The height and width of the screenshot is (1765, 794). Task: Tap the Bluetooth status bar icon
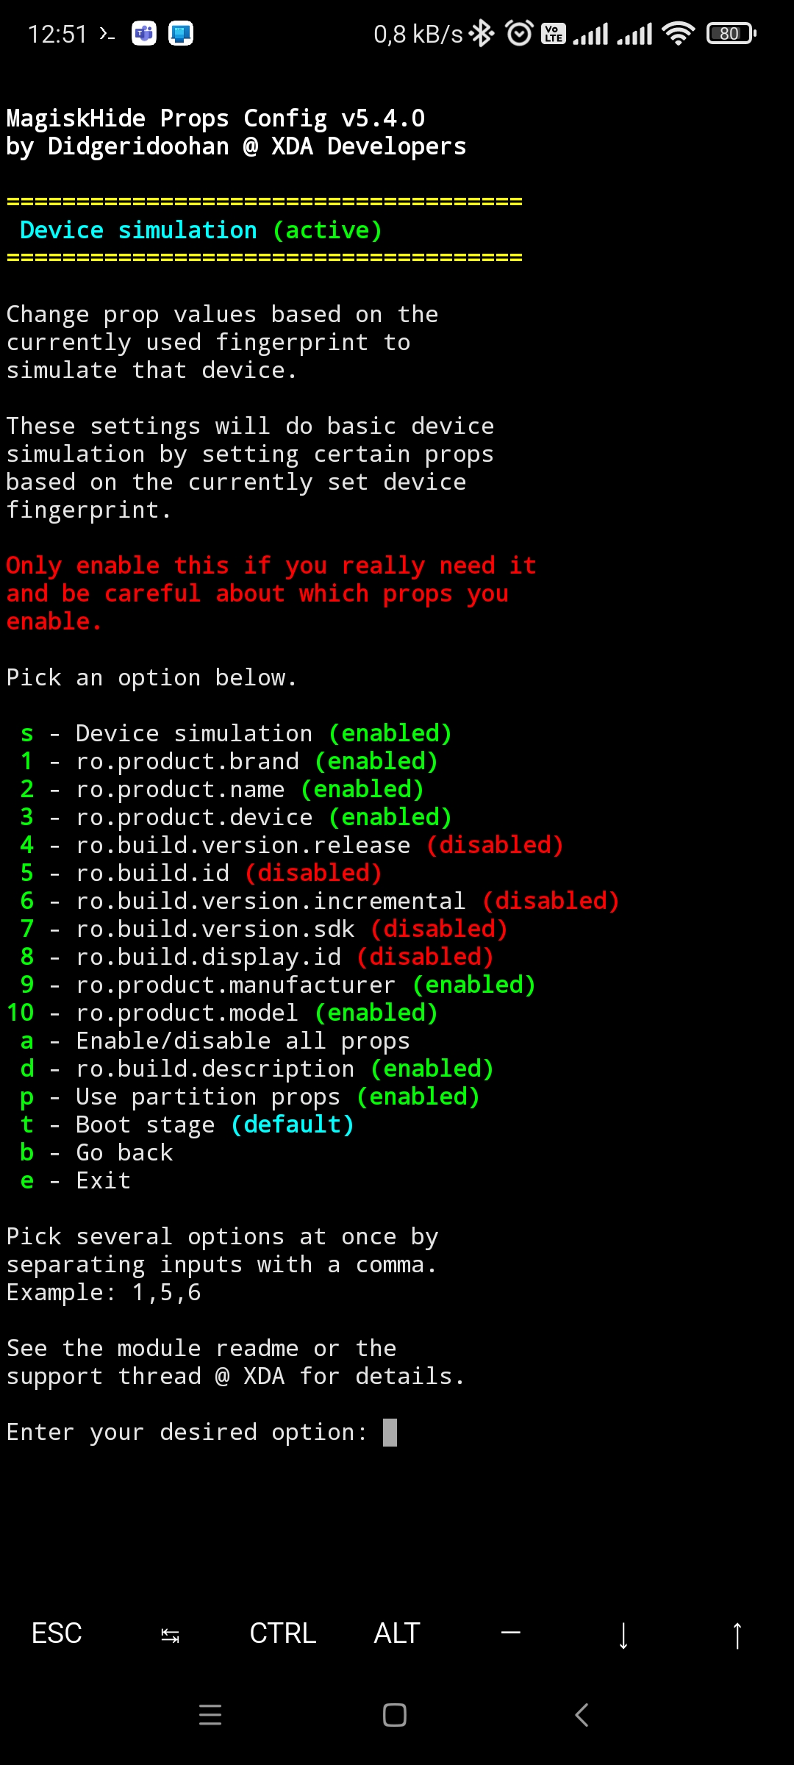coord(482,33)
